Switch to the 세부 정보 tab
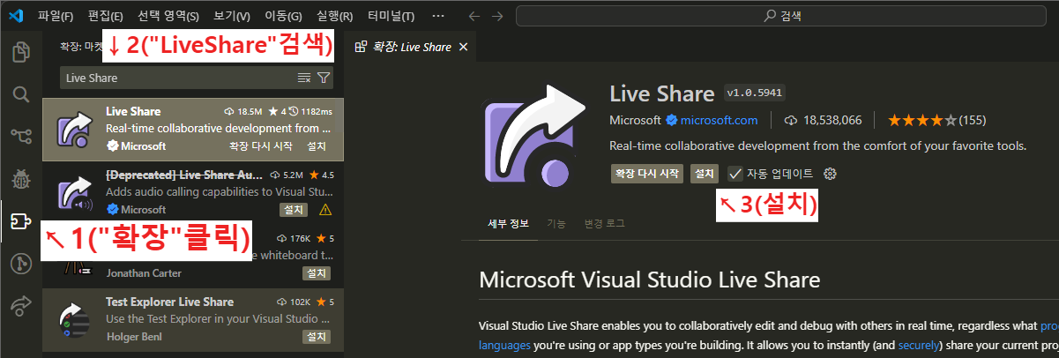Screen dimensions: 1059x358 508,223
